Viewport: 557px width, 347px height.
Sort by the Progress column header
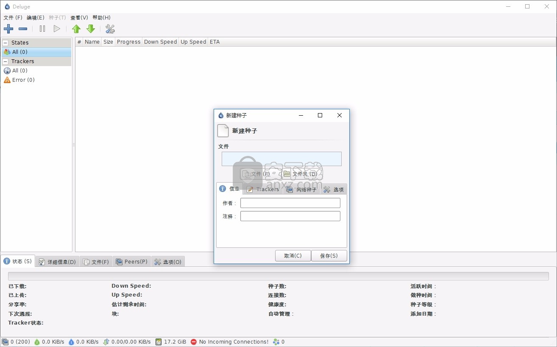128,42
